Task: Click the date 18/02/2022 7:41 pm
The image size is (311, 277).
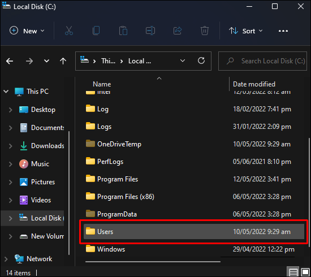Action: tap(262, 109)
